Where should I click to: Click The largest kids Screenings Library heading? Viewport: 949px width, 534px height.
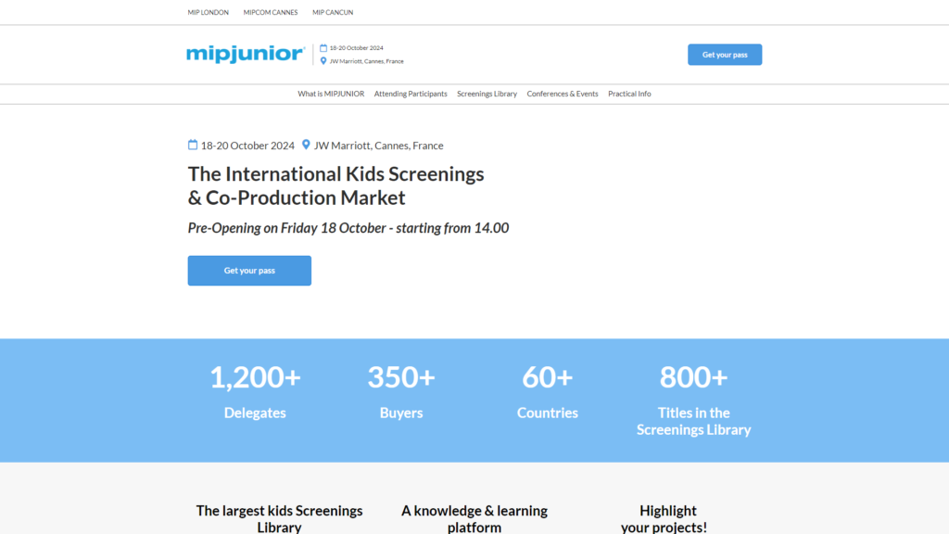(279, 518)
